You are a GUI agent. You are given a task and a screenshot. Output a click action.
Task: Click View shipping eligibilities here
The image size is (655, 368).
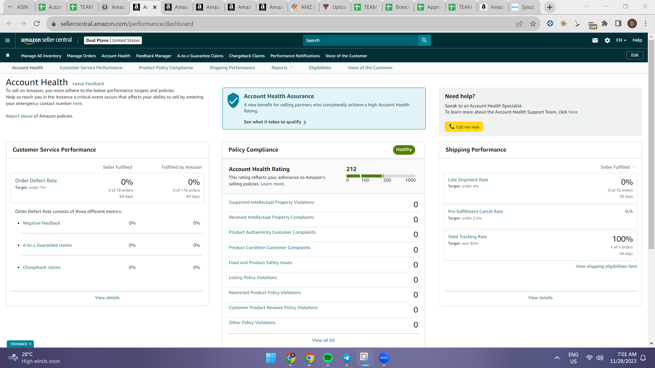point(607,266)
